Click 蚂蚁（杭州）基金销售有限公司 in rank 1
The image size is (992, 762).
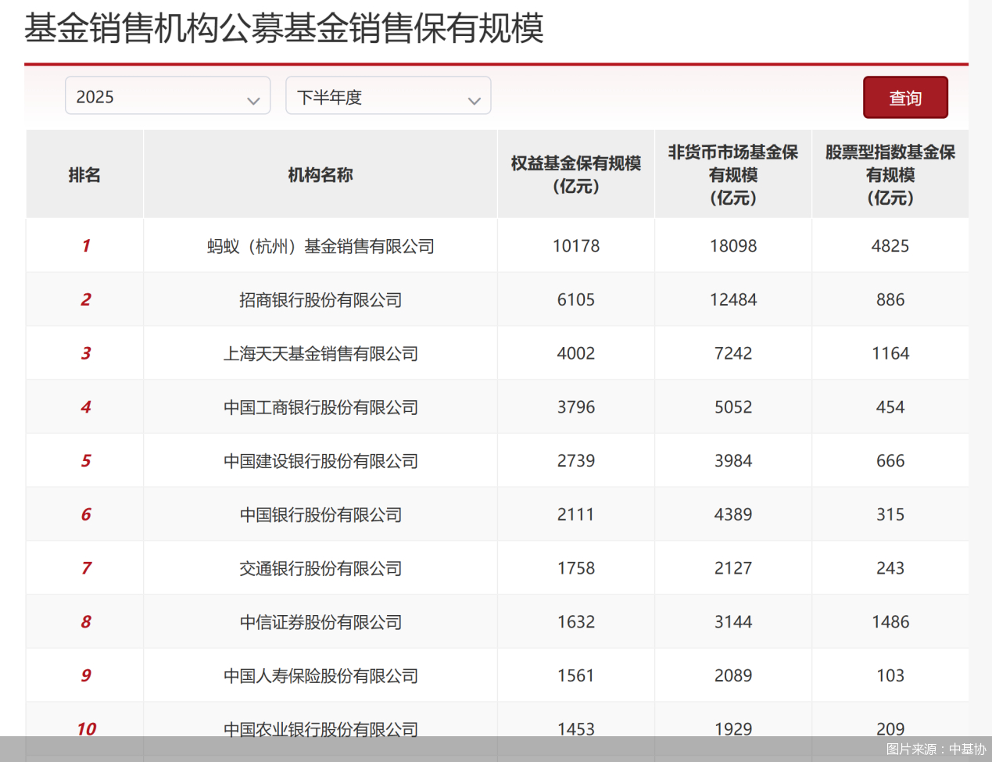click(x=320, y=245)
